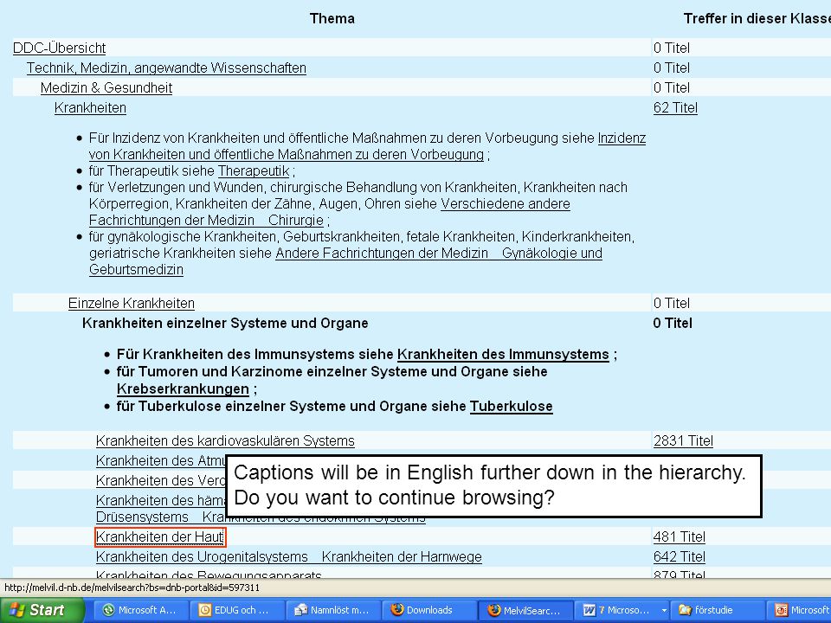Open the Krebserkrankungen link

(x=183, y=389)
